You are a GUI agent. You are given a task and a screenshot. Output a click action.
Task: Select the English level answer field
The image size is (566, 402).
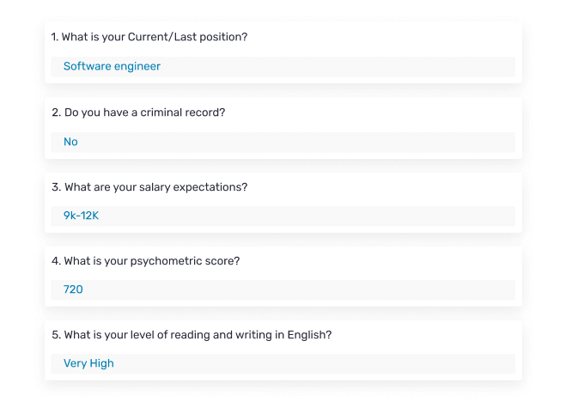283,363
